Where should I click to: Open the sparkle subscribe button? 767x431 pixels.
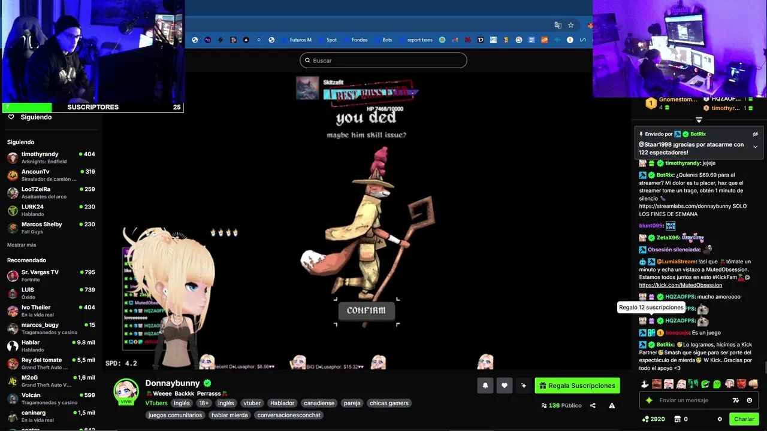(x=524, y=386)
